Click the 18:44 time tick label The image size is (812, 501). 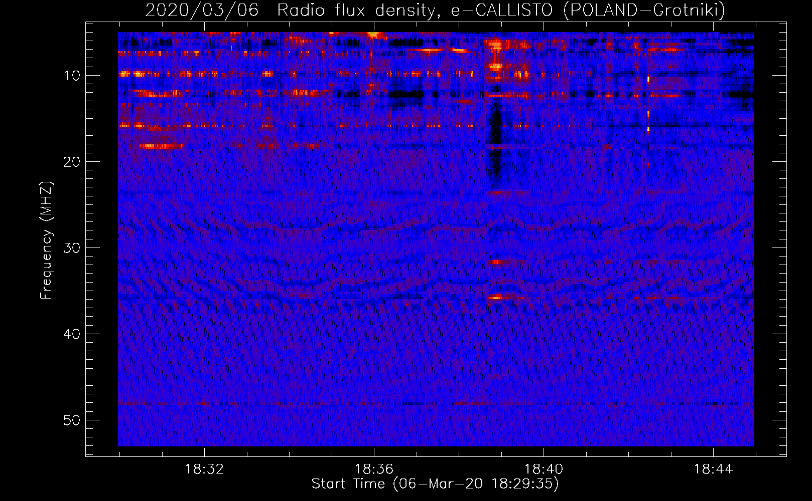pos(713,469)
